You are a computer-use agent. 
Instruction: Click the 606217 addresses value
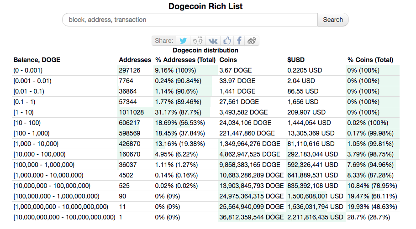[x=130, y=123]
